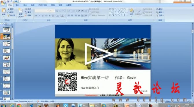194x107 pixels.
Task: Click the Delete slide button
Action: (x=28, y=15)
